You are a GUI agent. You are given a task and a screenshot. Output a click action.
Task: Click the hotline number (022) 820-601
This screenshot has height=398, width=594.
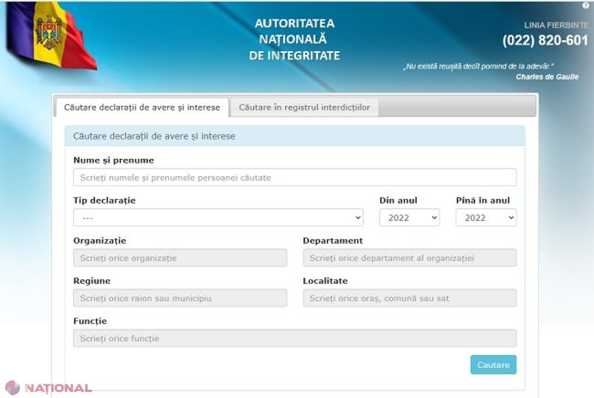[545, 41]
